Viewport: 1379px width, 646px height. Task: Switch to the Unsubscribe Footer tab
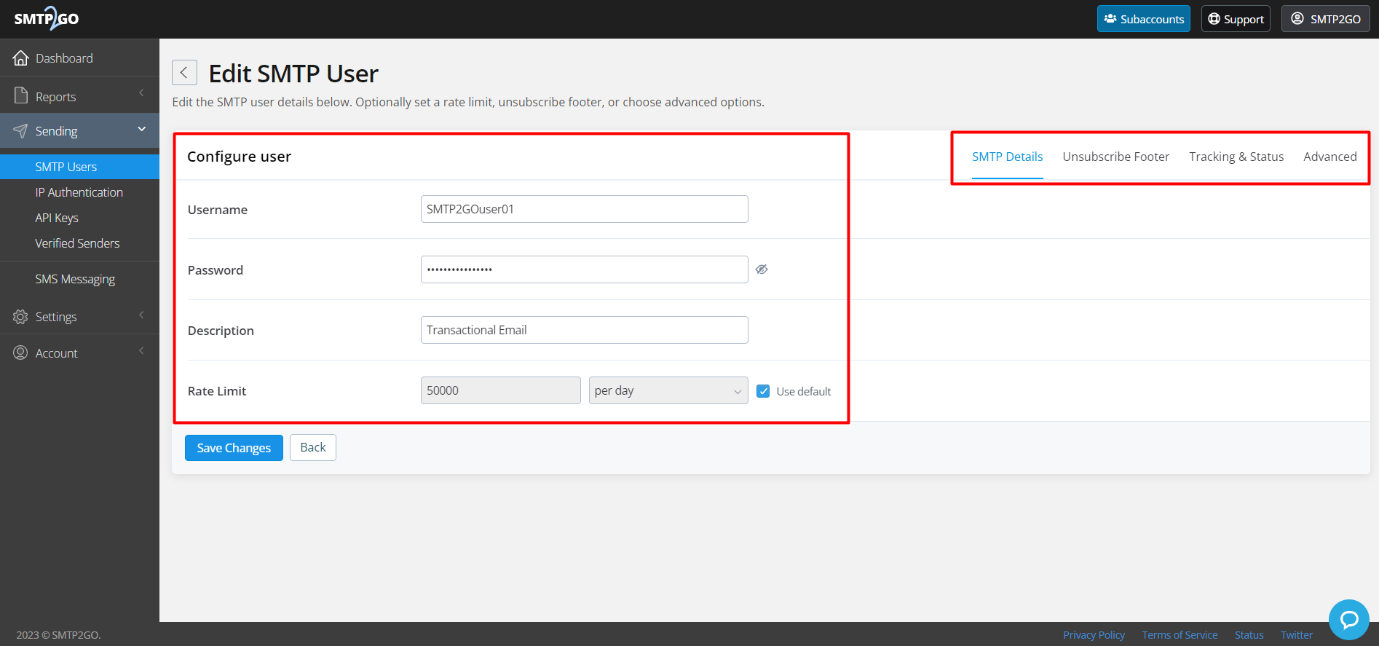coord(1115,157)
